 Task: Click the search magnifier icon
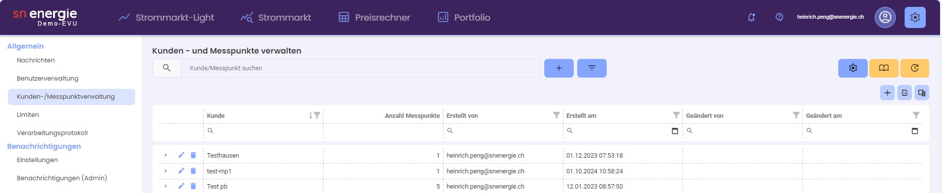pos(167,68)
